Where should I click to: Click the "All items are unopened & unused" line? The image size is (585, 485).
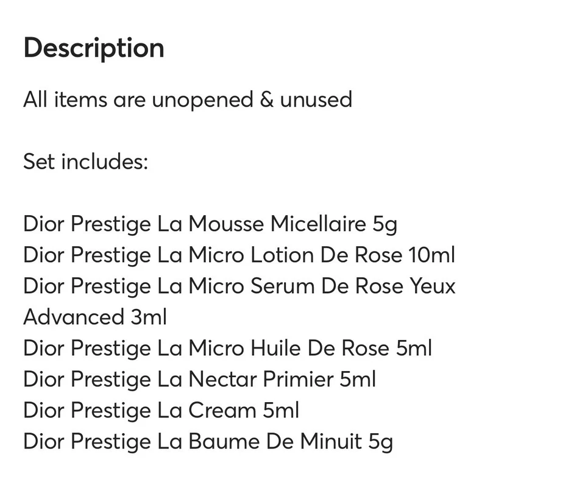[x=188, y=99]
